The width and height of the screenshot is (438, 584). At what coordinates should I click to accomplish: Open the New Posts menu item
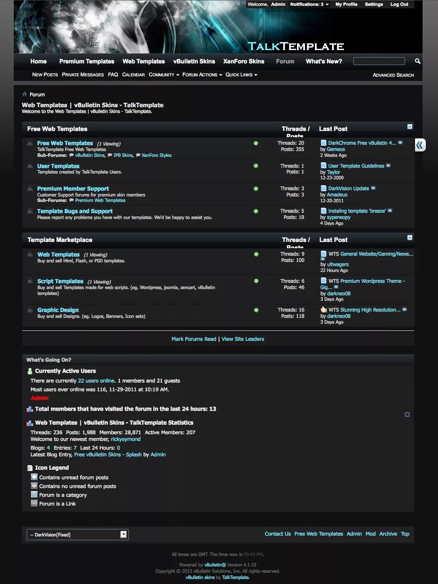click(x=45, y=75)
